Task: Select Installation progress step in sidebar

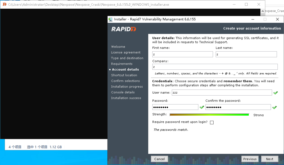Action: [x=127, y=87]
